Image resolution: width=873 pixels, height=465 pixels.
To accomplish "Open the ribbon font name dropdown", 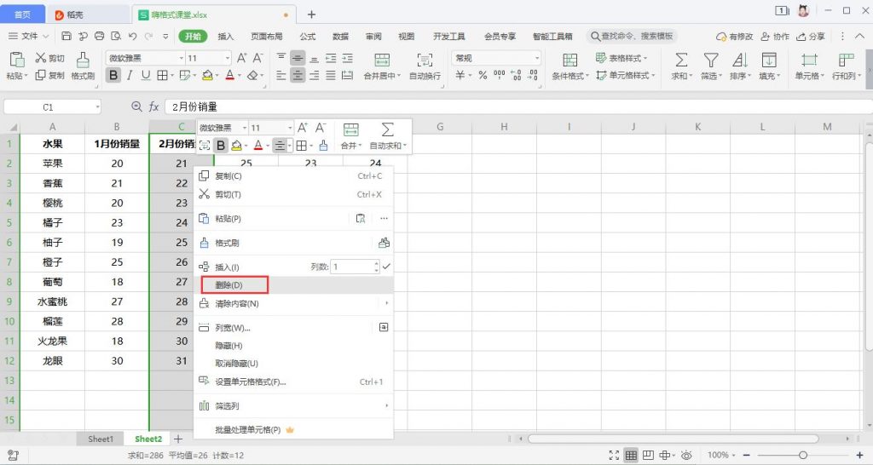I will (x=181, y=58).
